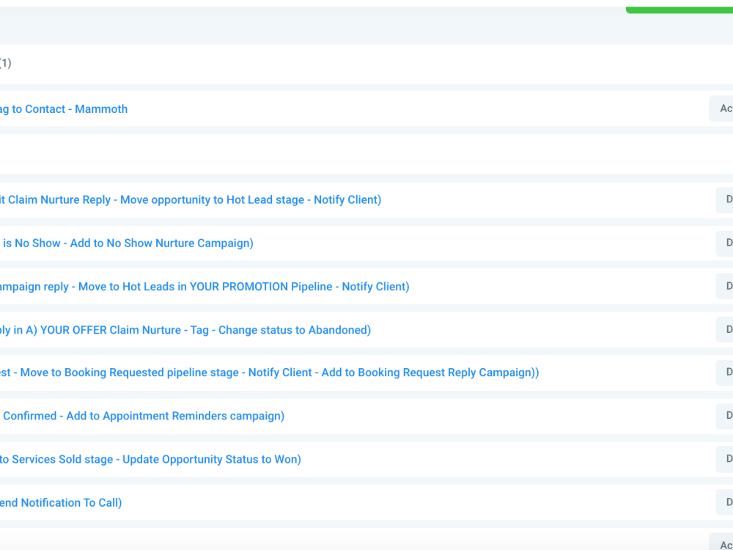Screen dimensions: 733x550
Task: Open the "Claim Nurture Reply - Move opportunity to Hot Lead stage" trigger
Action: point(191,199)
